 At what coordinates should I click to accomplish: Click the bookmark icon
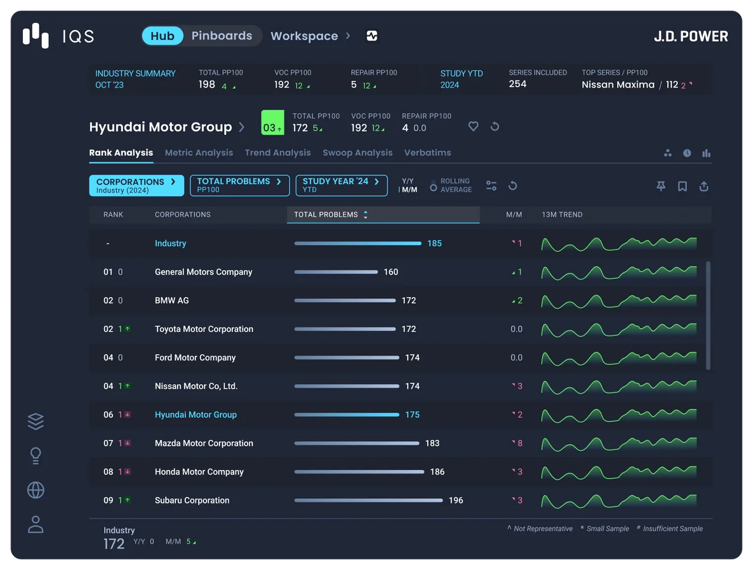click(682, 186)
